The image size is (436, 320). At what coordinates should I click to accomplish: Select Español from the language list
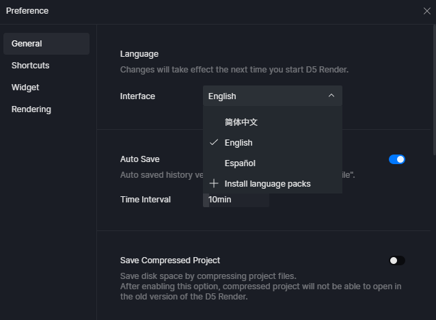(273, 163)
